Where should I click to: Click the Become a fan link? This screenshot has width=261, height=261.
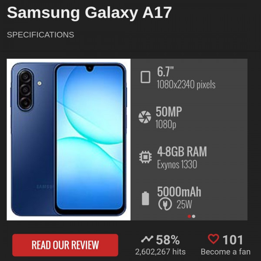[225, 252]
